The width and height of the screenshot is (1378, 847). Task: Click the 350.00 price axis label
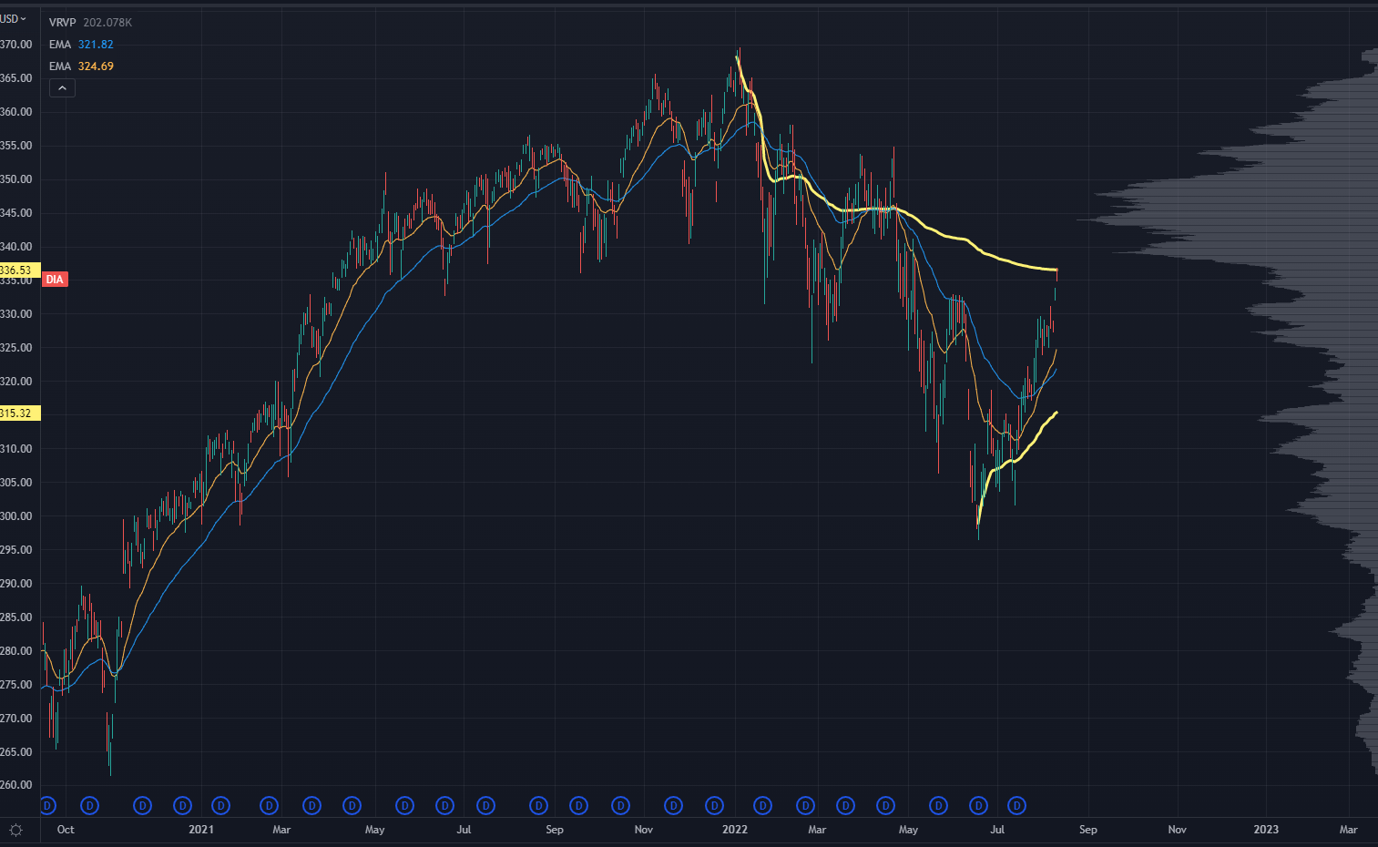tap(16, 179)
